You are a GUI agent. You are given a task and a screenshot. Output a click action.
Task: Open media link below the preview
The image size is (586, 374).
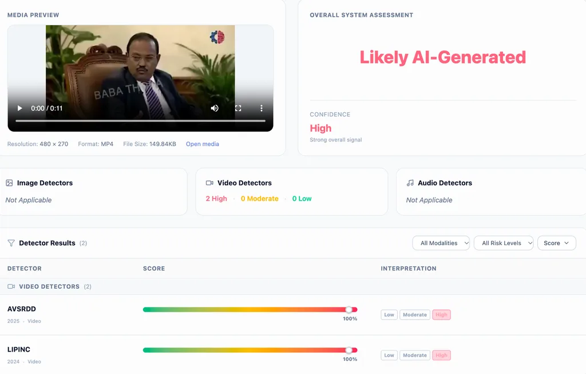tap(202, 144)
